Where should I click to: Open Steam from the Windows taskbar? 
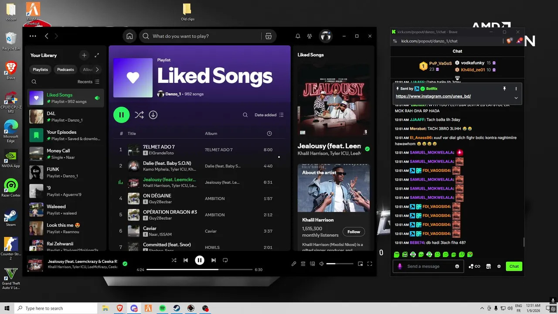177,308
